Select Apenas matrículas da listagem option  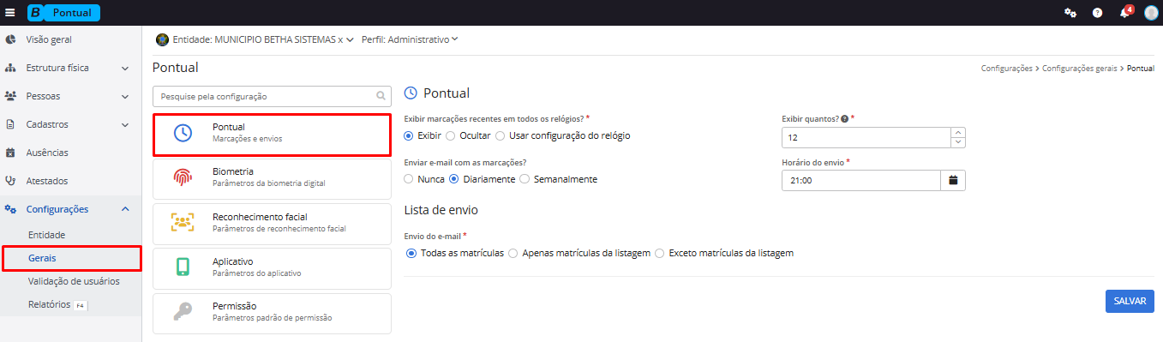click(x=513, y=253)
